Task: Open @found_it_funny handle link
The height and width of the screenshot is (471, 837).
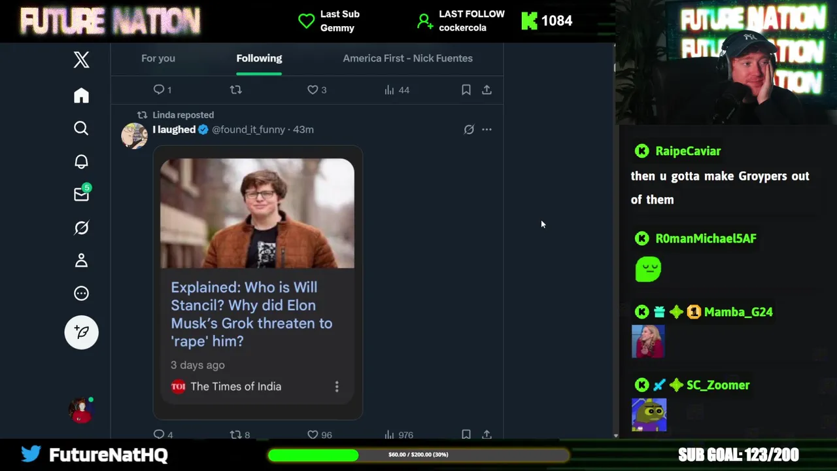Action: [248, 130]
